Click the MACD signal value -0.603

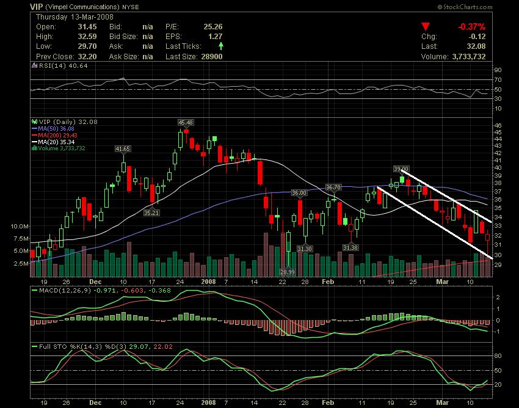[132, 291]
